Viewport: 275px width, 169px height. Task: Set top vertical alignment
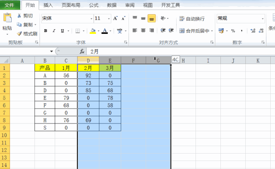[x=134, y=18]
